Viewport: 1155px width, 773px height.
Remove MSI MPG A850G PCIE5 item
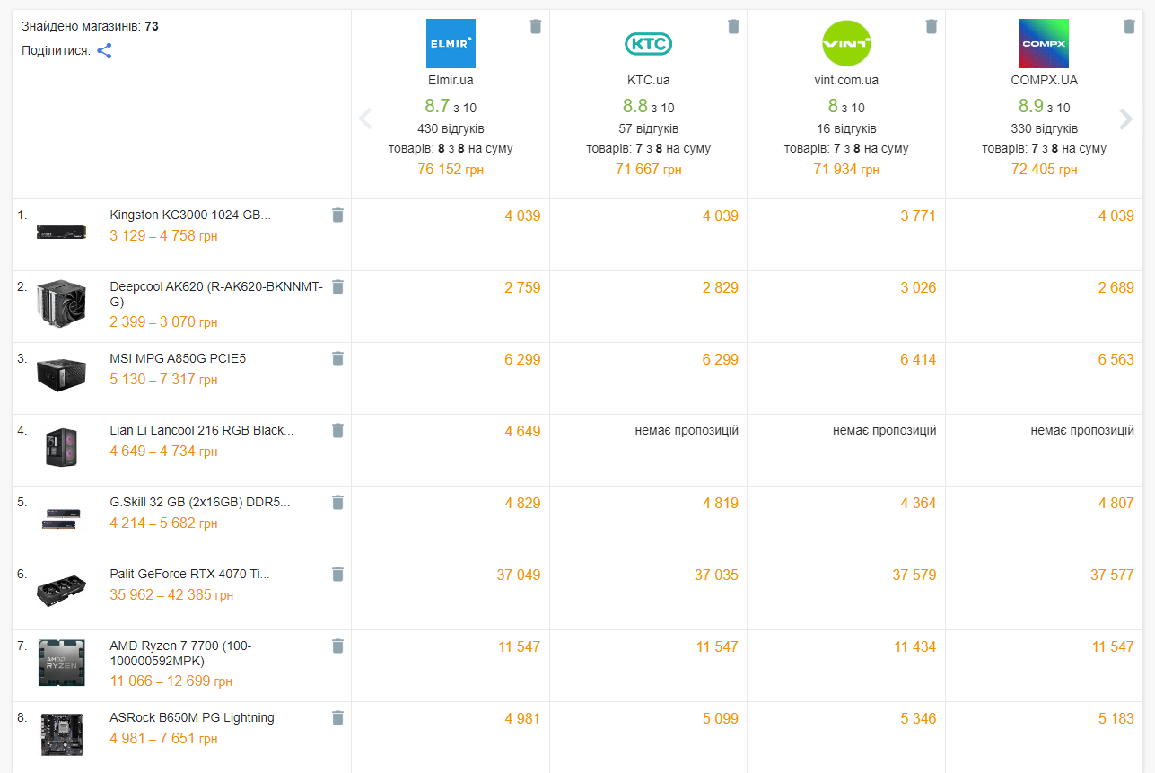click(x=337, y=358)
